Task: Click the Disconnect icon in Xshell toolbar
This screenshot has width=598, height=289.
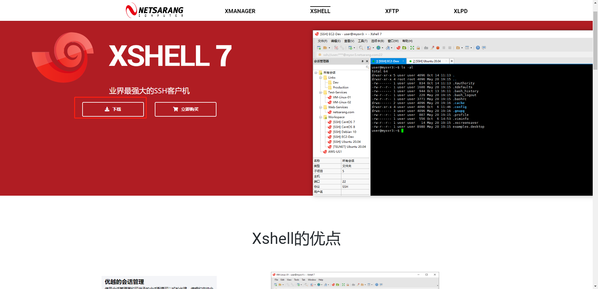Action: [x=336, y=48]
